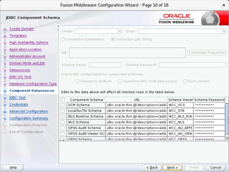
Task: Go to Create Domain step
Action: pos(22,29)
